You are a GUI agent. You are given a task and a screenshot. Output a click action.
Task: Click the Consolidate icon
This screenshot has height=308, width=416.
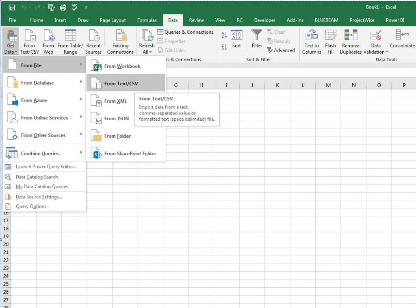pyautogui.click(x=402, y=39)
